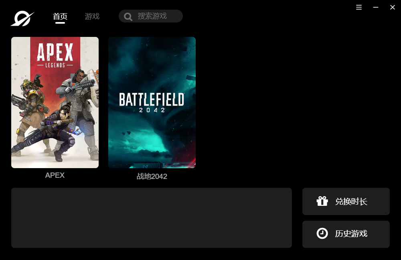Open the 历史游戏 button

click(x=346, y=234)
